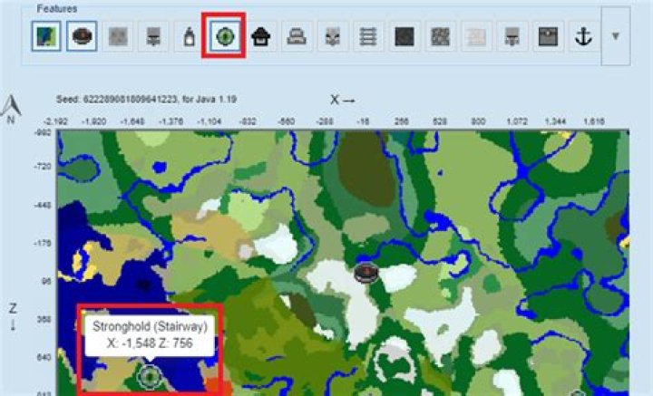Screen dimensions: 653x396
Task: Enable greyed villager icon next to slime icon
Action: pyautogui.click(x=153, y=36)
